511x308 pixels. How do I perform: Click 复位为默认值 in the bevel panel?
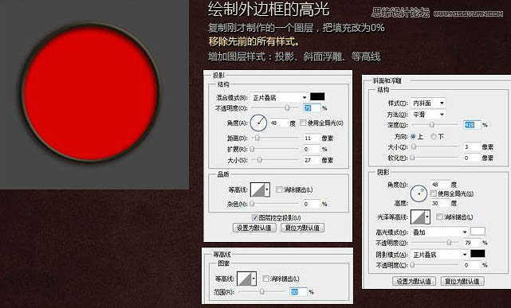pos(462,281)
